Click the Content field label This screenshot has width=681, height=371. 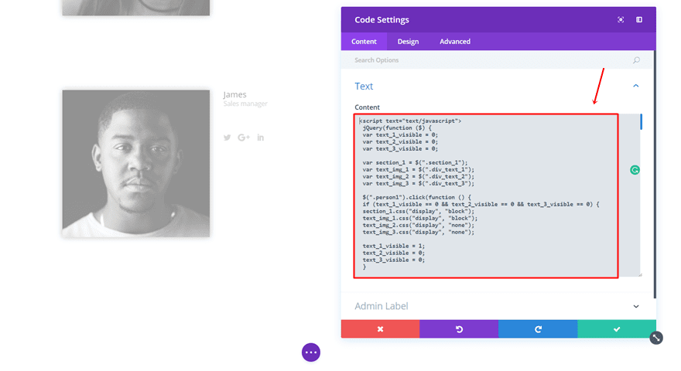point(367,107)
